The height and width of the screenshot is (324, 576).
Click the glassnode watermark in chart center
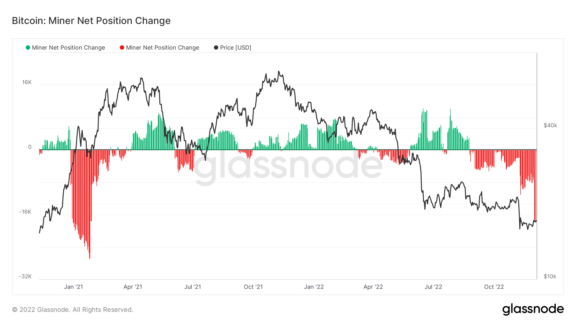click(x=288, y=166)
